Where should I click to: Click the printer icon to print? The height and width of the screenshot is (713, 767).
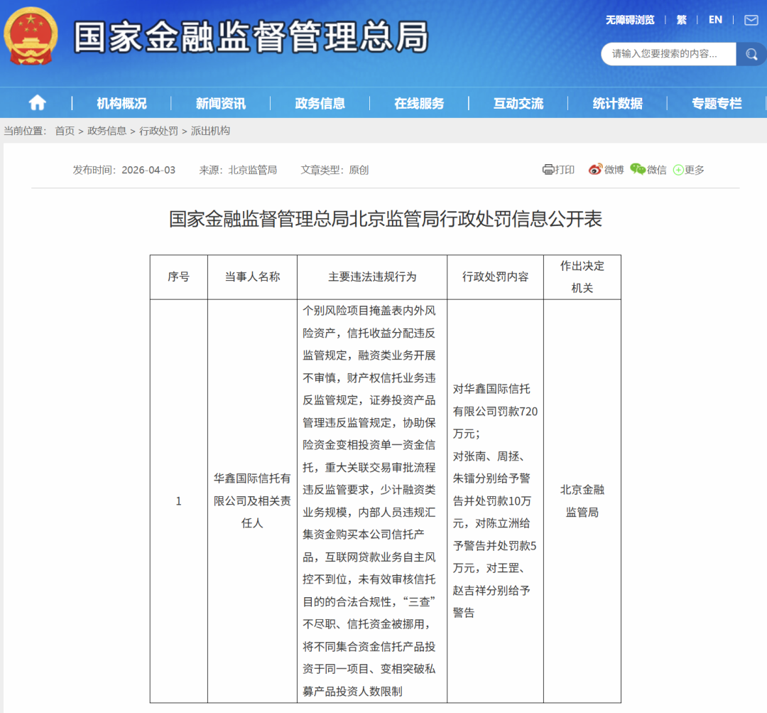[x=548, y=170]
